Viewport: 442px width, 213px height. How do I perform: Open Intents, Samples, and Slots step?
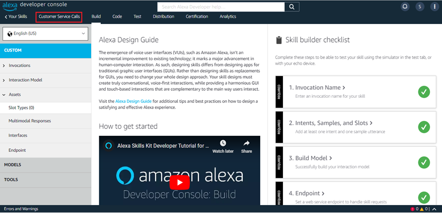click(331, 123)
